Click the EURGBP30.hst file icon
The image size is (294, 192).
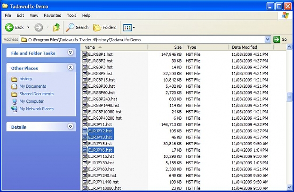[x=85, y=86]
